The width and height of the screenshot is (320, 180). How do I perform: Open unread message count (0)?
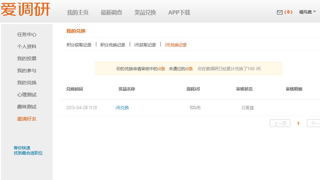[x=288, y=12]
